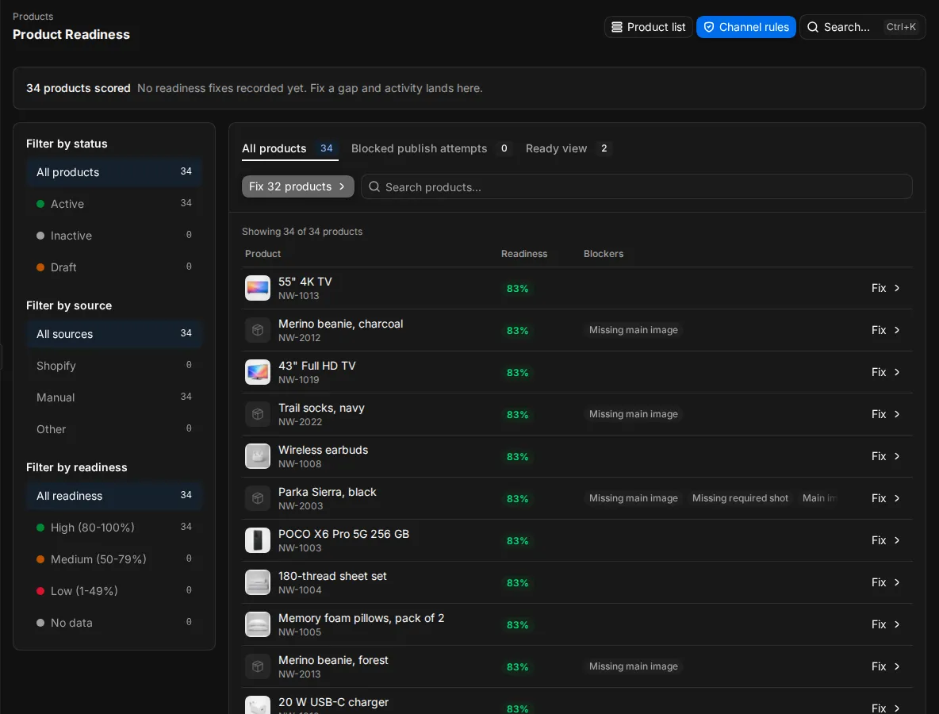939x714 pixels.
Task: Click the magnifier icon in top Search
Action: [x=813, y=27]
